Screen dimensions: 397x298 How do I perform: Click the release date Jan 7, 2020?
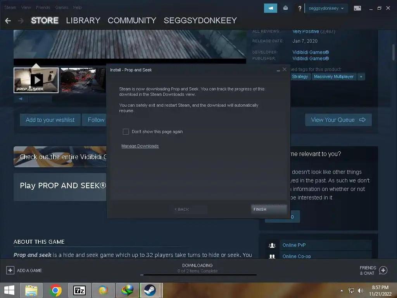coord(305,41)
